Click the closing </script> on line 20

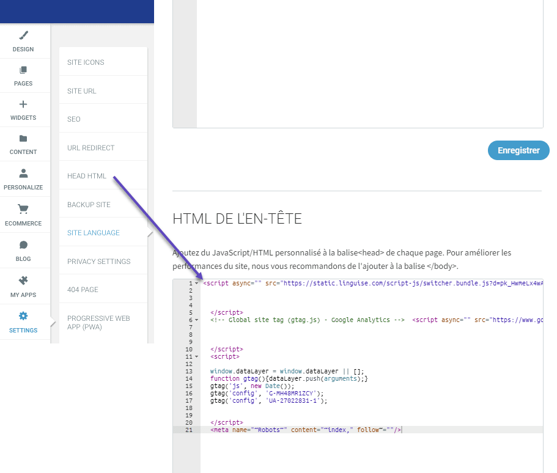pyautogui.click(x=227, y=422)
